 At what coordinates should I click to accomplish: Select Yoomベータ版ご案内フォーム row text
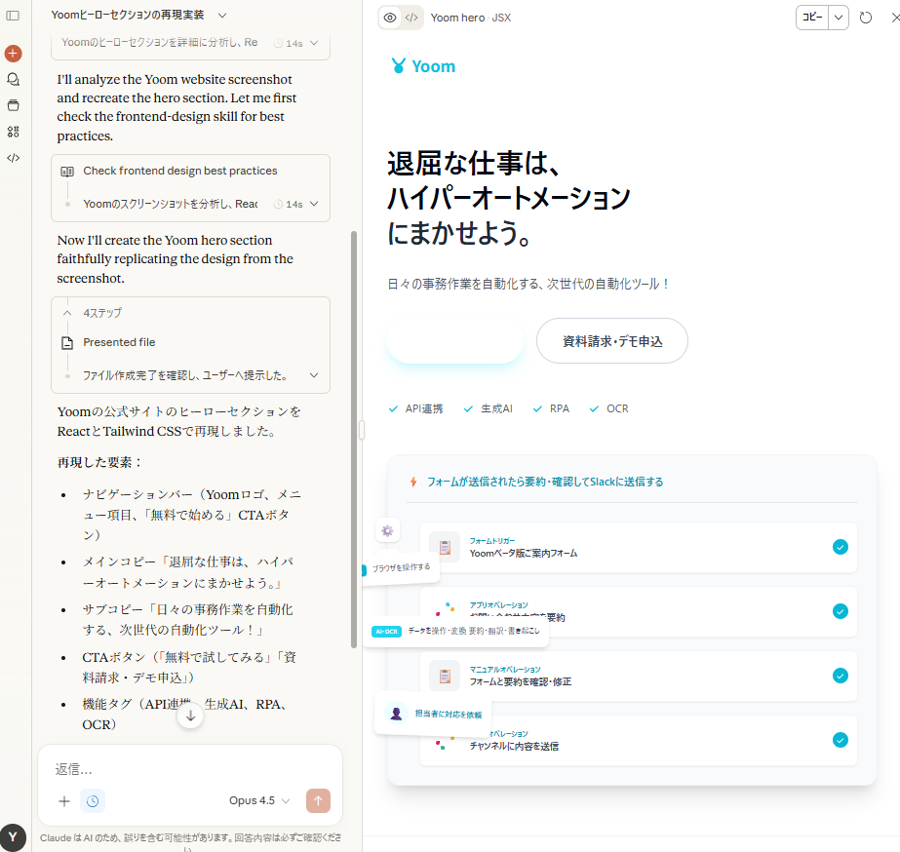pyautogui.click(x=524, y=553)
